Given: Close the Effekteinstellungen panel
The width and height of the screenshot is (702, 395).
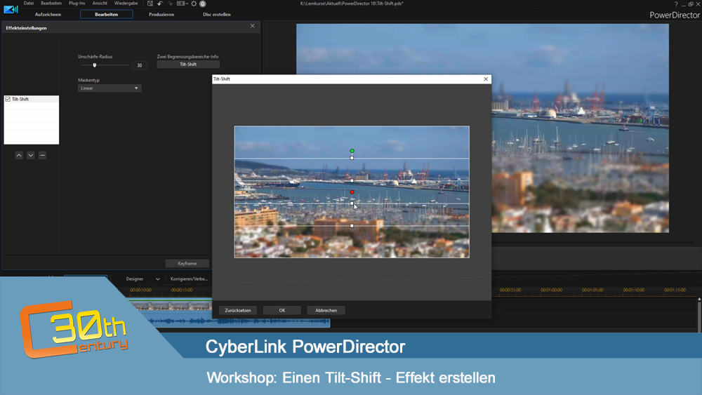Looking at the screenshot, I should tap(253, 26).
